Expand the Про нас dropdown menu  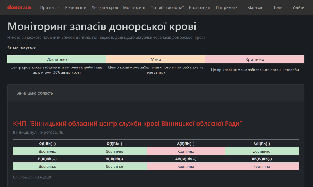click(x=50, y=7)
